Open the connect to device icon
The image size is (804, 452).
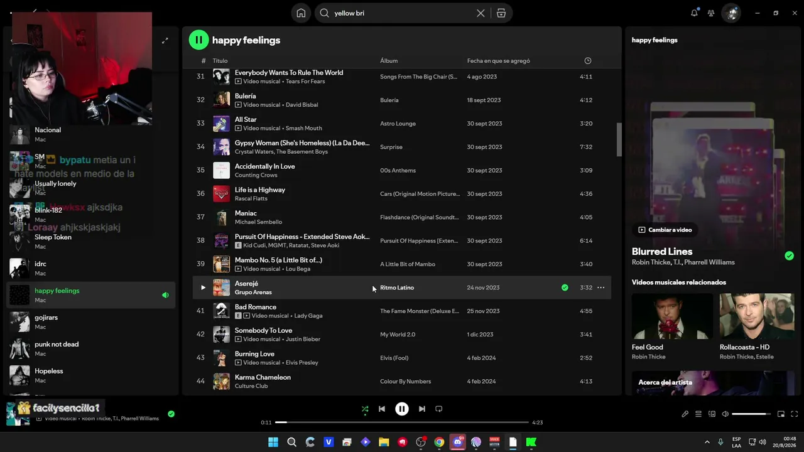[712, 414]
